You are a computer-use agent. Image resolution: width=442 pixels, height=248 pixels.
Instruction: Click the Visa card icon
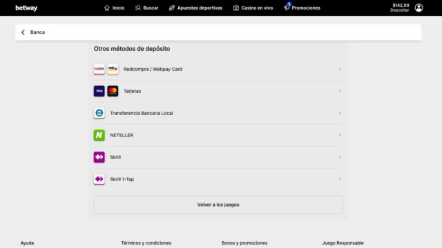point(99,91)
